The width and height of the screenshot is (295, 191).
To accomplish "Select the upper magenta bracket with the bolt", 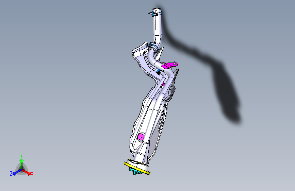I will point(169,65).
